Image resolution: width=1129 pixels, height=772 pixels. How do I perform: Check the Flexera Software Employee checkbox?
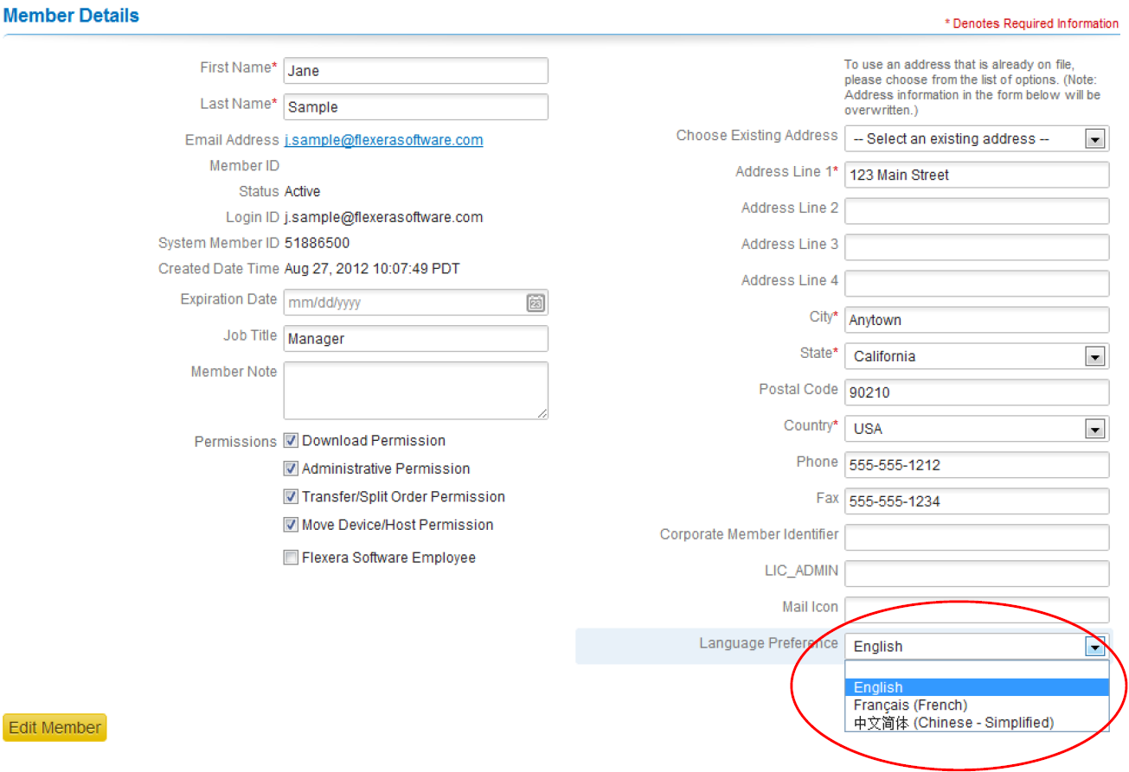[x=291, y=558]
